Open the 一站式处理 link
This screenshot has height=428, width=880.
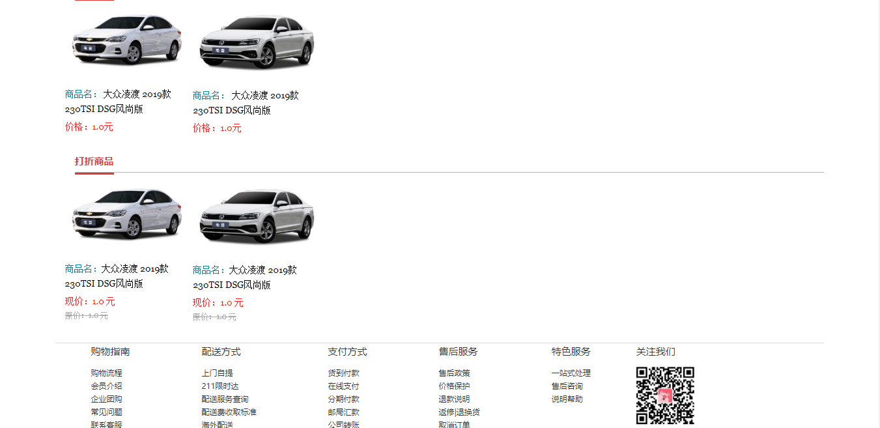click(x=571, y=373)
